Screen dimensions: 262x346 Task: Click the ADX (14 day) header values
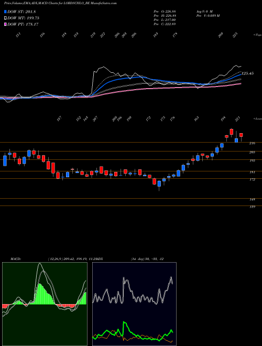(x=147, y=259)
